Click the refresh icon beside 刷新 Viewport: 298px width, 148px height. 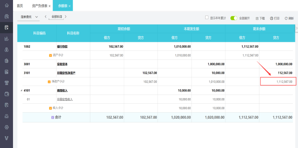pyautogui.click(x=286, y=18)
